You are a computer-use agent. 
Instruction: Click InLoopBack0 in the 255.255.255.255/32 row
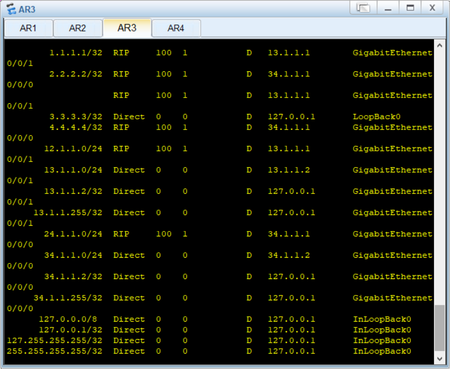pos(382,351)
